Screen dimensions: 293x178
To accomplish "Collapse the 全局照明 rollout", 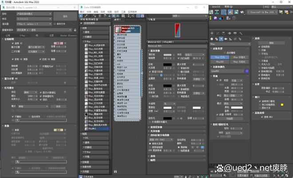I will click(9, 39).
